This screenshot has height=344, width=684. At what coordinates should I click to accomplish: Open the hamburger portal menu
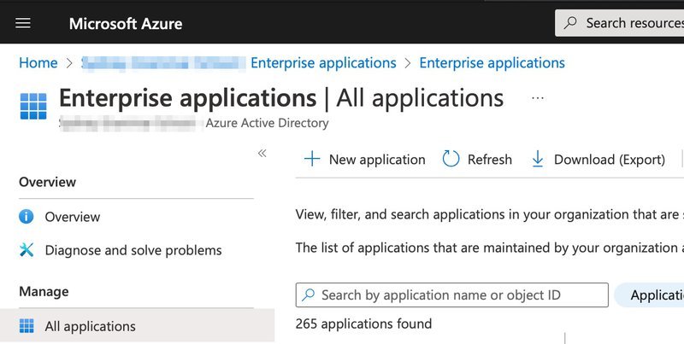(x=23, y=23)
